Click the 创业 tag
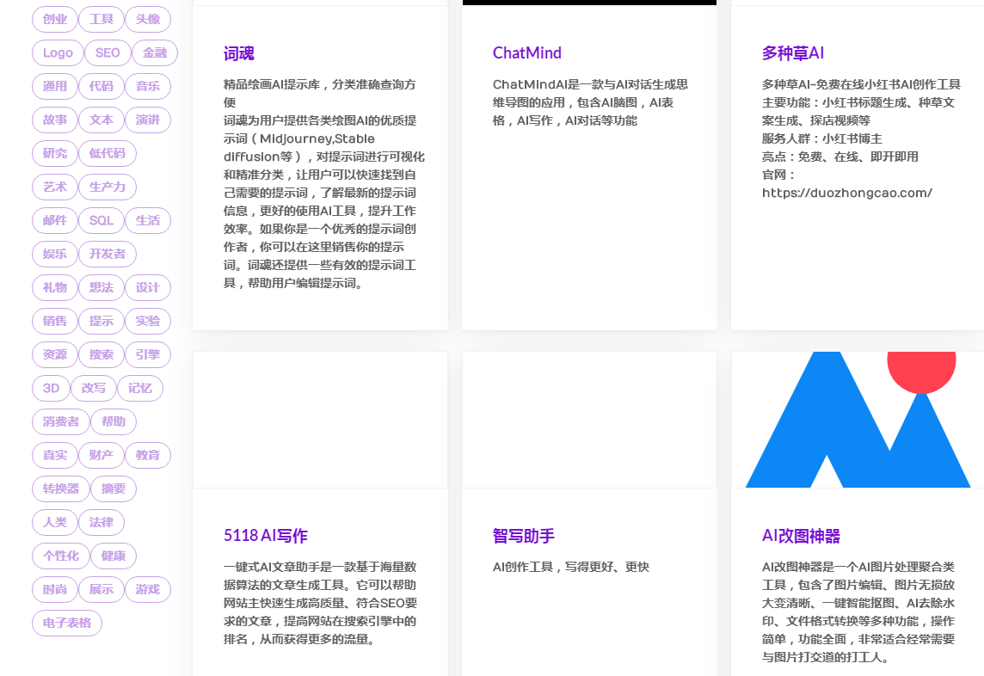984x676 pixels. click(x=54, y=20)
